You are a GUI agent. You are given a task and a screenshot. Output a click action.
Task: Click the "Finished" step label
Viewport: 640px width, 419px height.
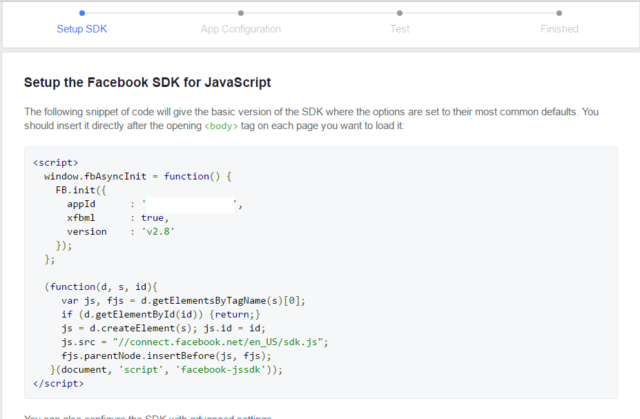pos(559,29)
